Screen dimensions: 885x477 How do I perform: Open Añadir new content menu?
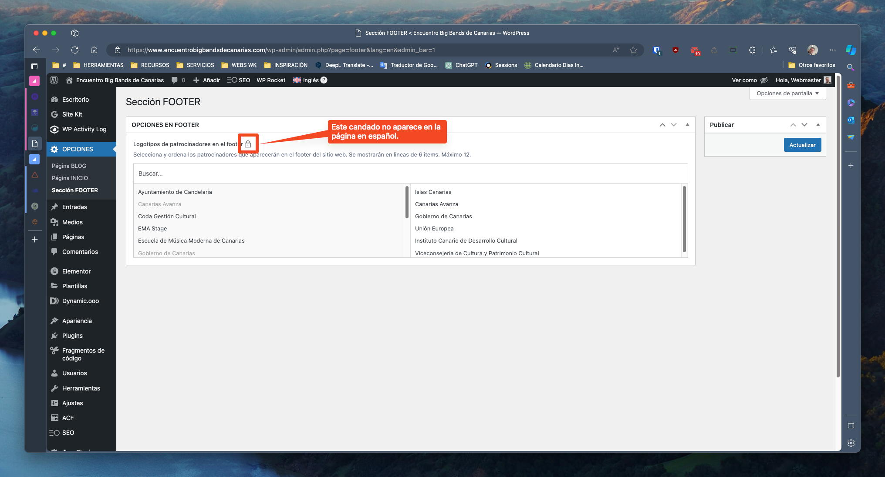pos(206,80)
